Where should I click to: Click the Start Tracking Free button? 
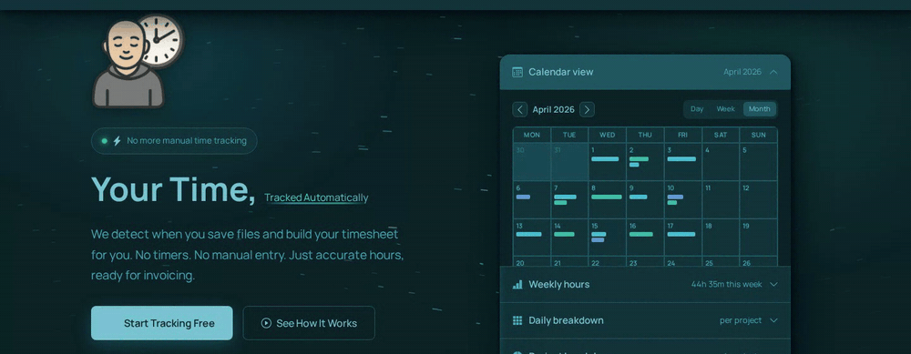161,323
